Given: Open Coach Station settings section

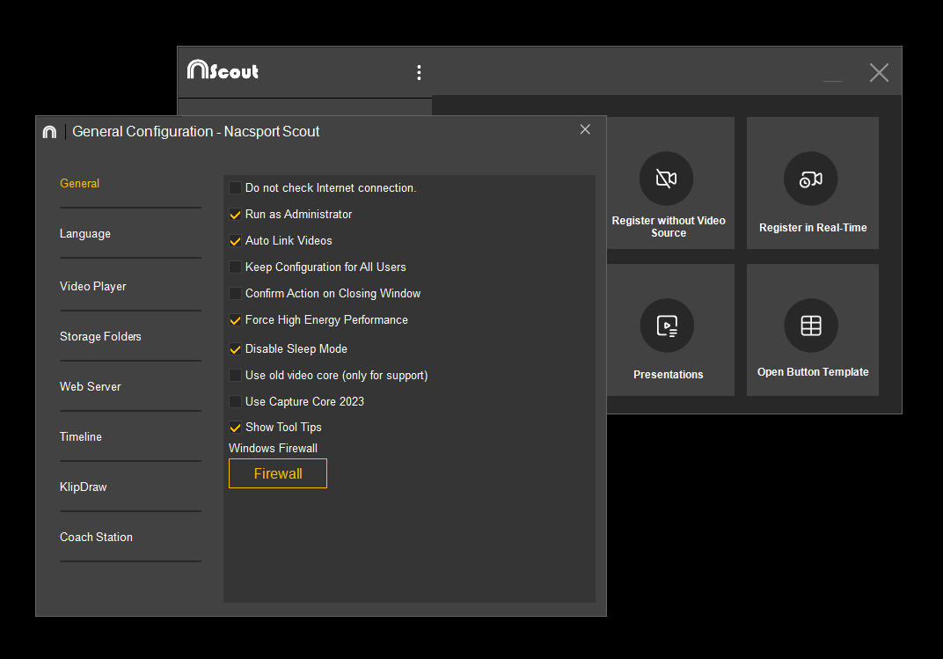Looking at the screenshot, I should 96,537.
